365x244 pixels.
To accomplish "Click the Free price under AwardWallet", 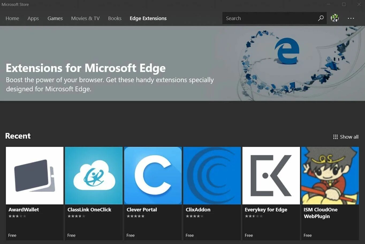I will click(x=12, y=235).
